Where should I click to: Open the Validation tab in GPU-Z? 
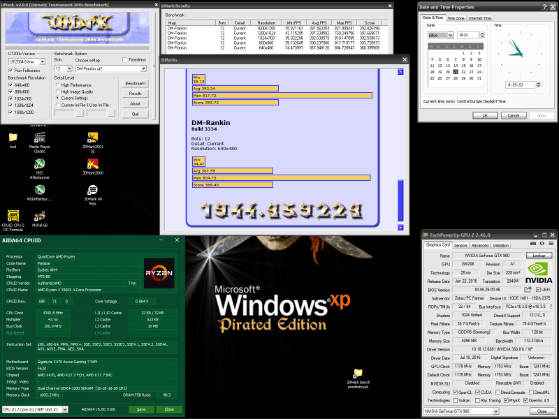click(x=500, y=245)
